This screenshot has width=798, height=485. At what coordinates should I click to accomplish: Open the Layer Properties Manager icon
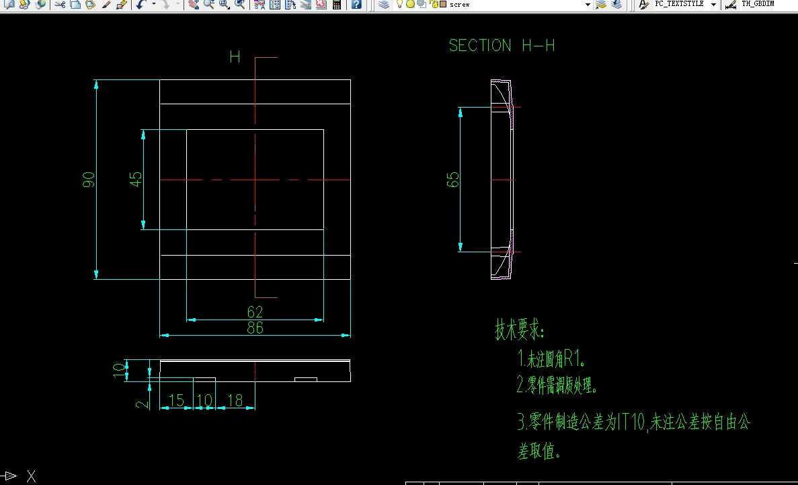pos(385,4)
